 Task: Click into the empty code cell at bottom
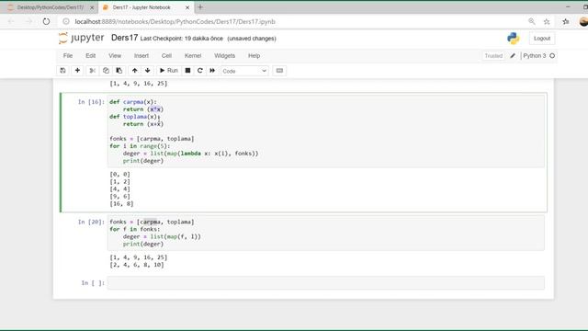[326, 283]
